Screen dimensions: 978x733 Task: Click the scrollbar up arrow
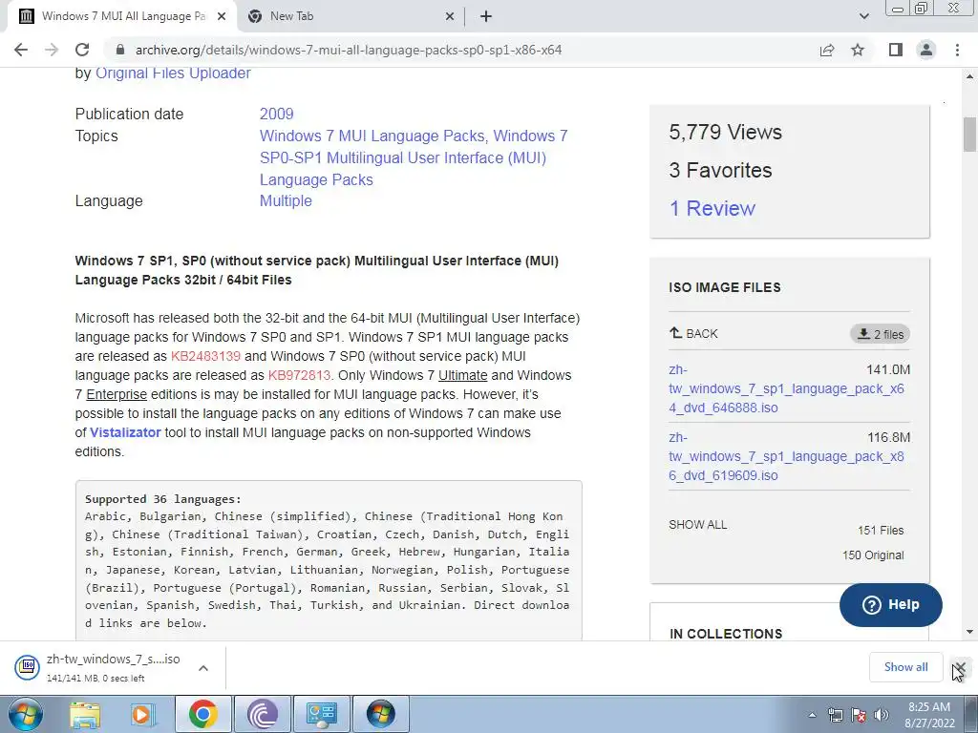tap(969, 76)
